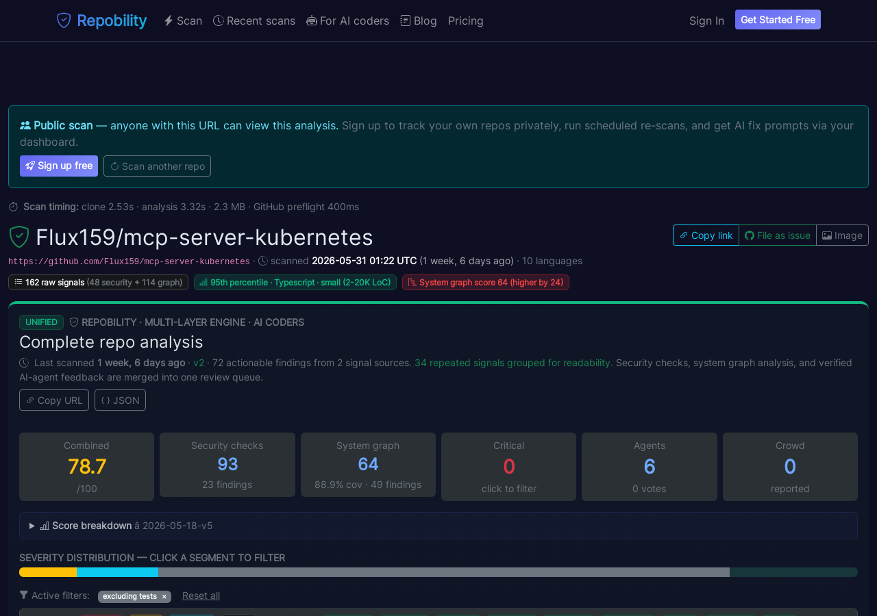Click the 34 repeated signals grouped link
The width and height of the screenshot is (877, 616).
(512, 363)
